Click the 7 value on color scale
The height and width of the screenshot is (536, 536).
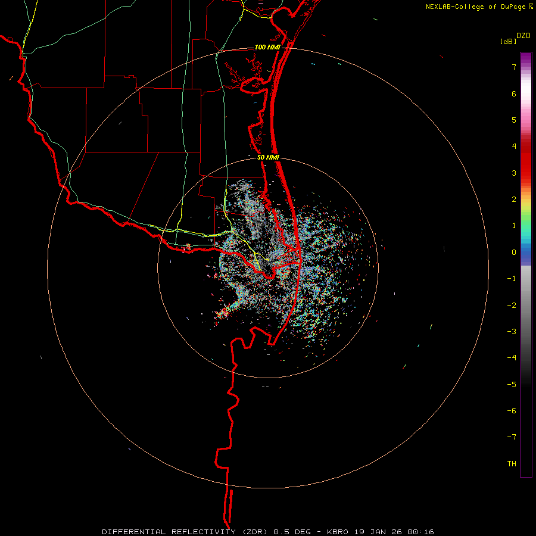coord(514,67)
